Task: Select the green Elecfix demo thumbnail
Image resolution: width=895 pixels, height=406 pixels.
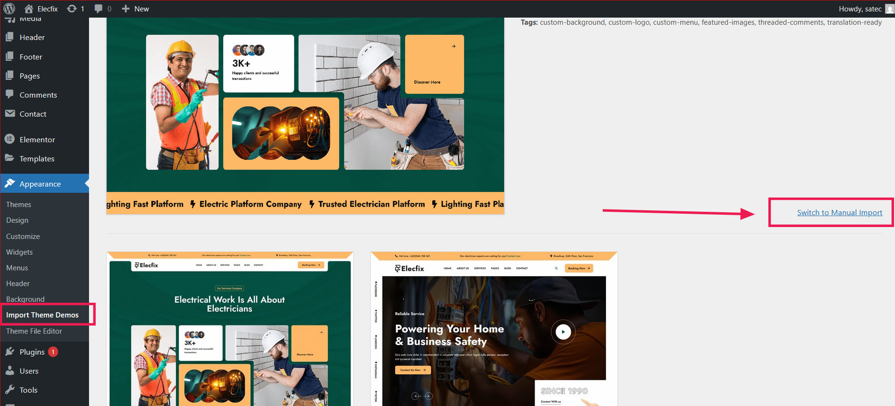Action: coord(230,329)
